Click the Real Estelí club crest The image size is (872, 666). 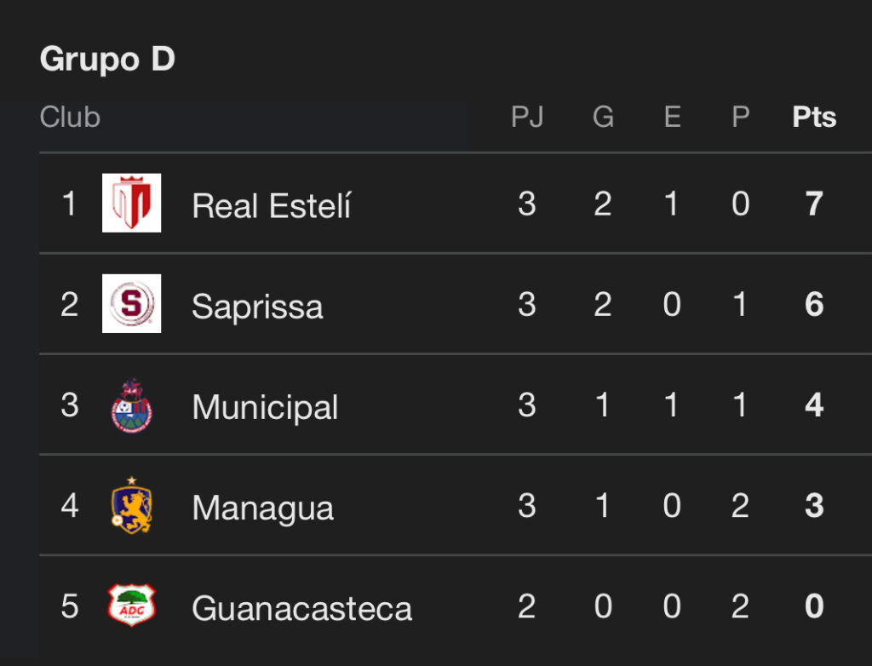[131, 203]
